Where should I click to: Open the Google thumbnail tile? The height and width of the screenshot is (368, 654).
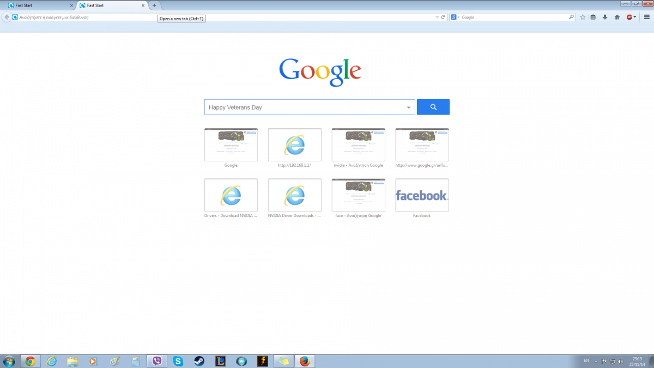[x=231, y=144]
